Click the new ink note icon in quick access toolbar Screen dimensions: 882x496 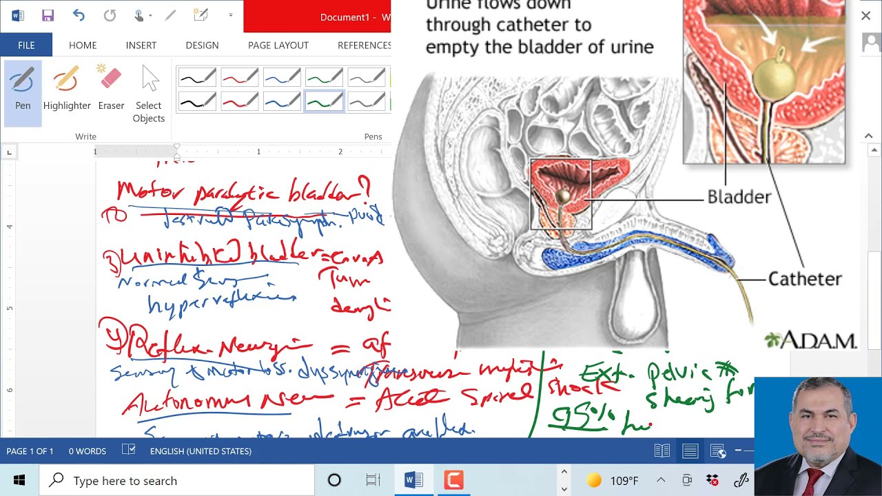201,16
